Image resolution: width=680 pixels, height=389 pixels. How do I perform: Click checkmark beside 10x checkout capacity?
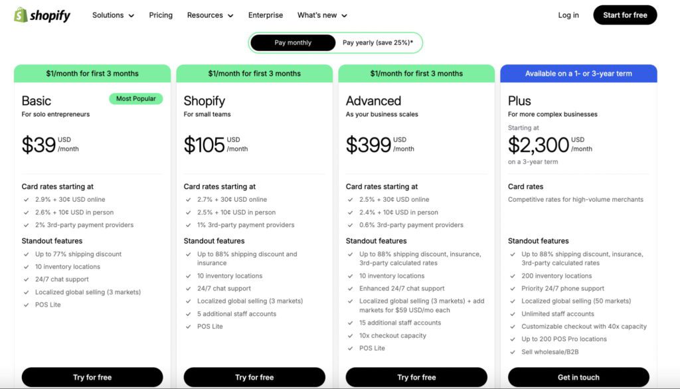tap(350, 336)
